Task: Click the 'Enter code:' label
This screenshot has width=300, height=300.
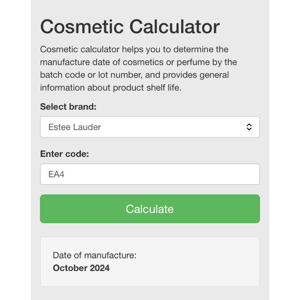Action: click(x=65, y=154)
